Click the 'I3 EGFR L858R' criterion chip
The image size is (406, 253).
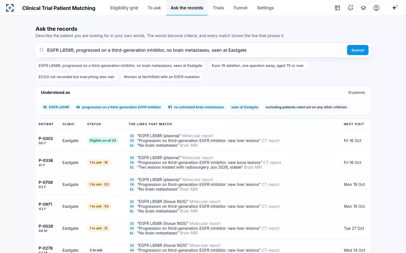pos(56,107)
